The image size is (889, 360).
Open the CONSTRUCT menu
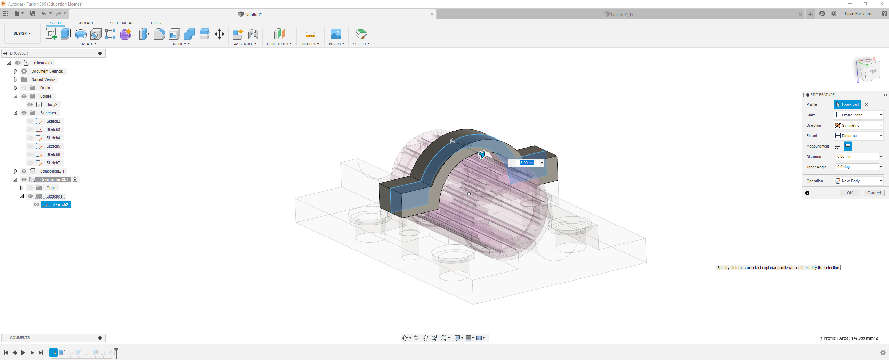(x=279, y=44)
